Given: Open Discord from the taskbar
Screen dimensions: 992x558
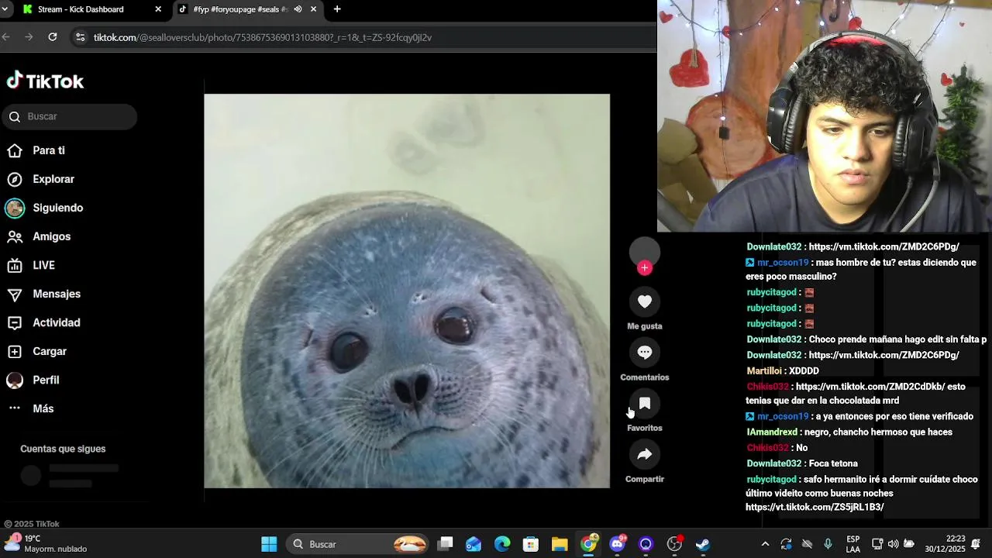Looking at the screenshot, I should 617,544.
